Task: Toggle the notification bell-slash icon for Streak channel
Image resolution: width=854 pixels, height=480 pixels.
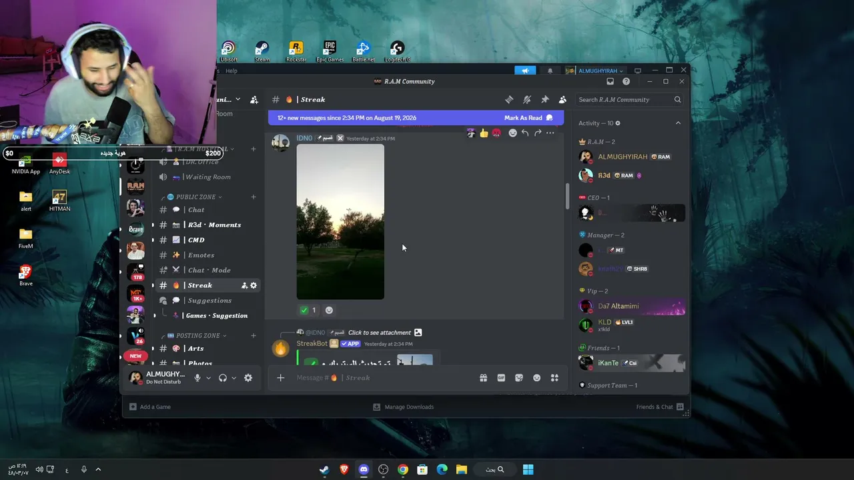Action: [527, 99]
